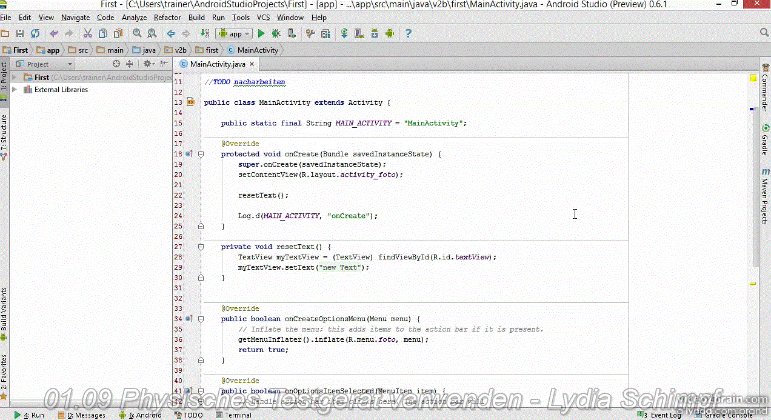Toggle Build Variants side panel
This screenshot has height=420, width=771.
[x=4, y=315]
